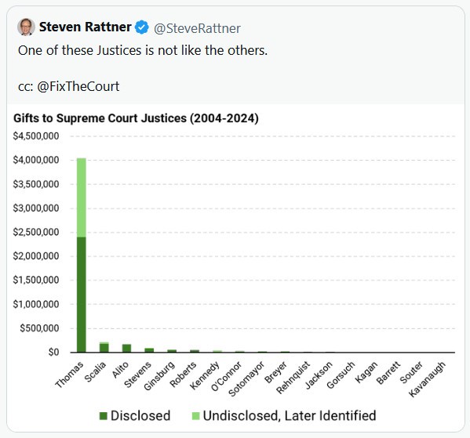Click Thomas's light green undisclosed bar segment
The height and width of the screenshot is (438, 470).
(82, 197)
